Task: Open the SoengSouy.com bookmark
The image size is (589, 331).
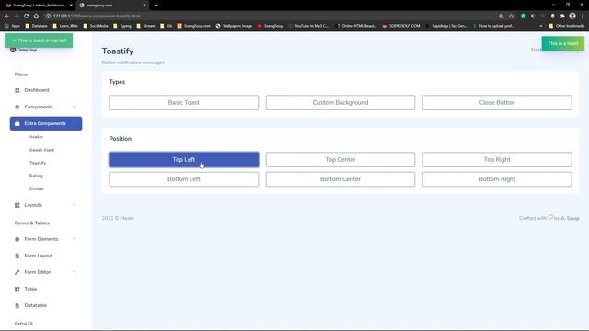Action: click(x=193, y=26)
